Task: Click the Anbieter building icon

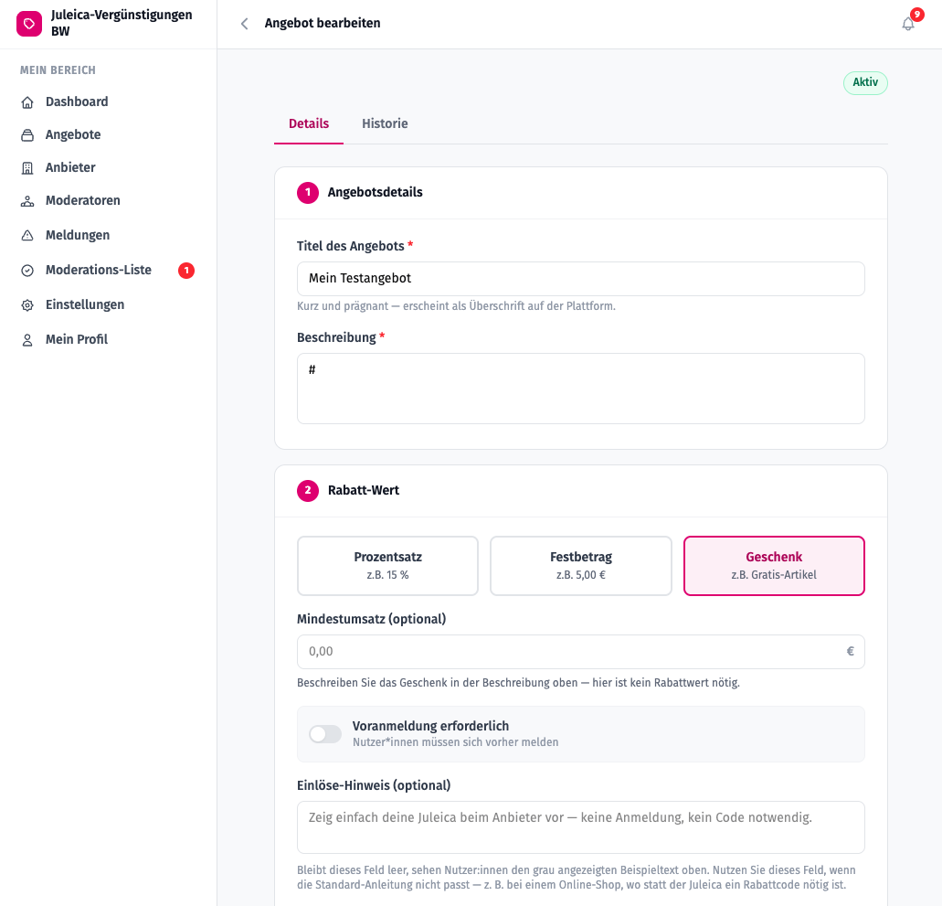Action: (x=27, y=168)
